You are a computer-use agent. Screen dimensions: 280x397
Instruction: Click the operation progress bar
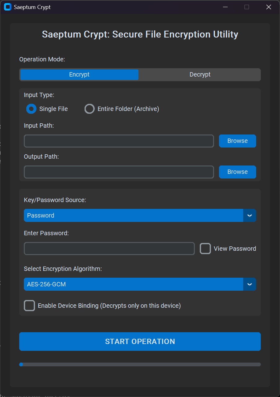pos(140,364)
